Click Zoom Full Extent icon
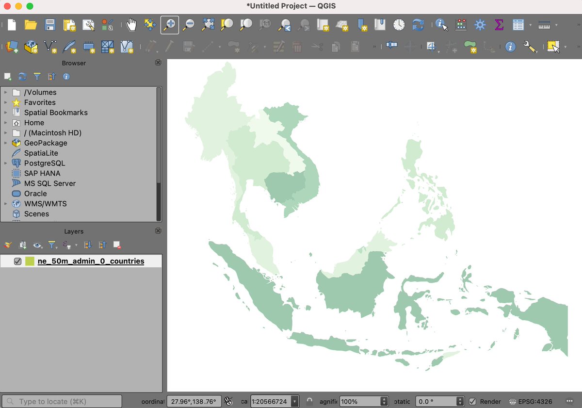The height and width of the screenshot is (408, 582). pyautogui.click(x=208, y=24)
